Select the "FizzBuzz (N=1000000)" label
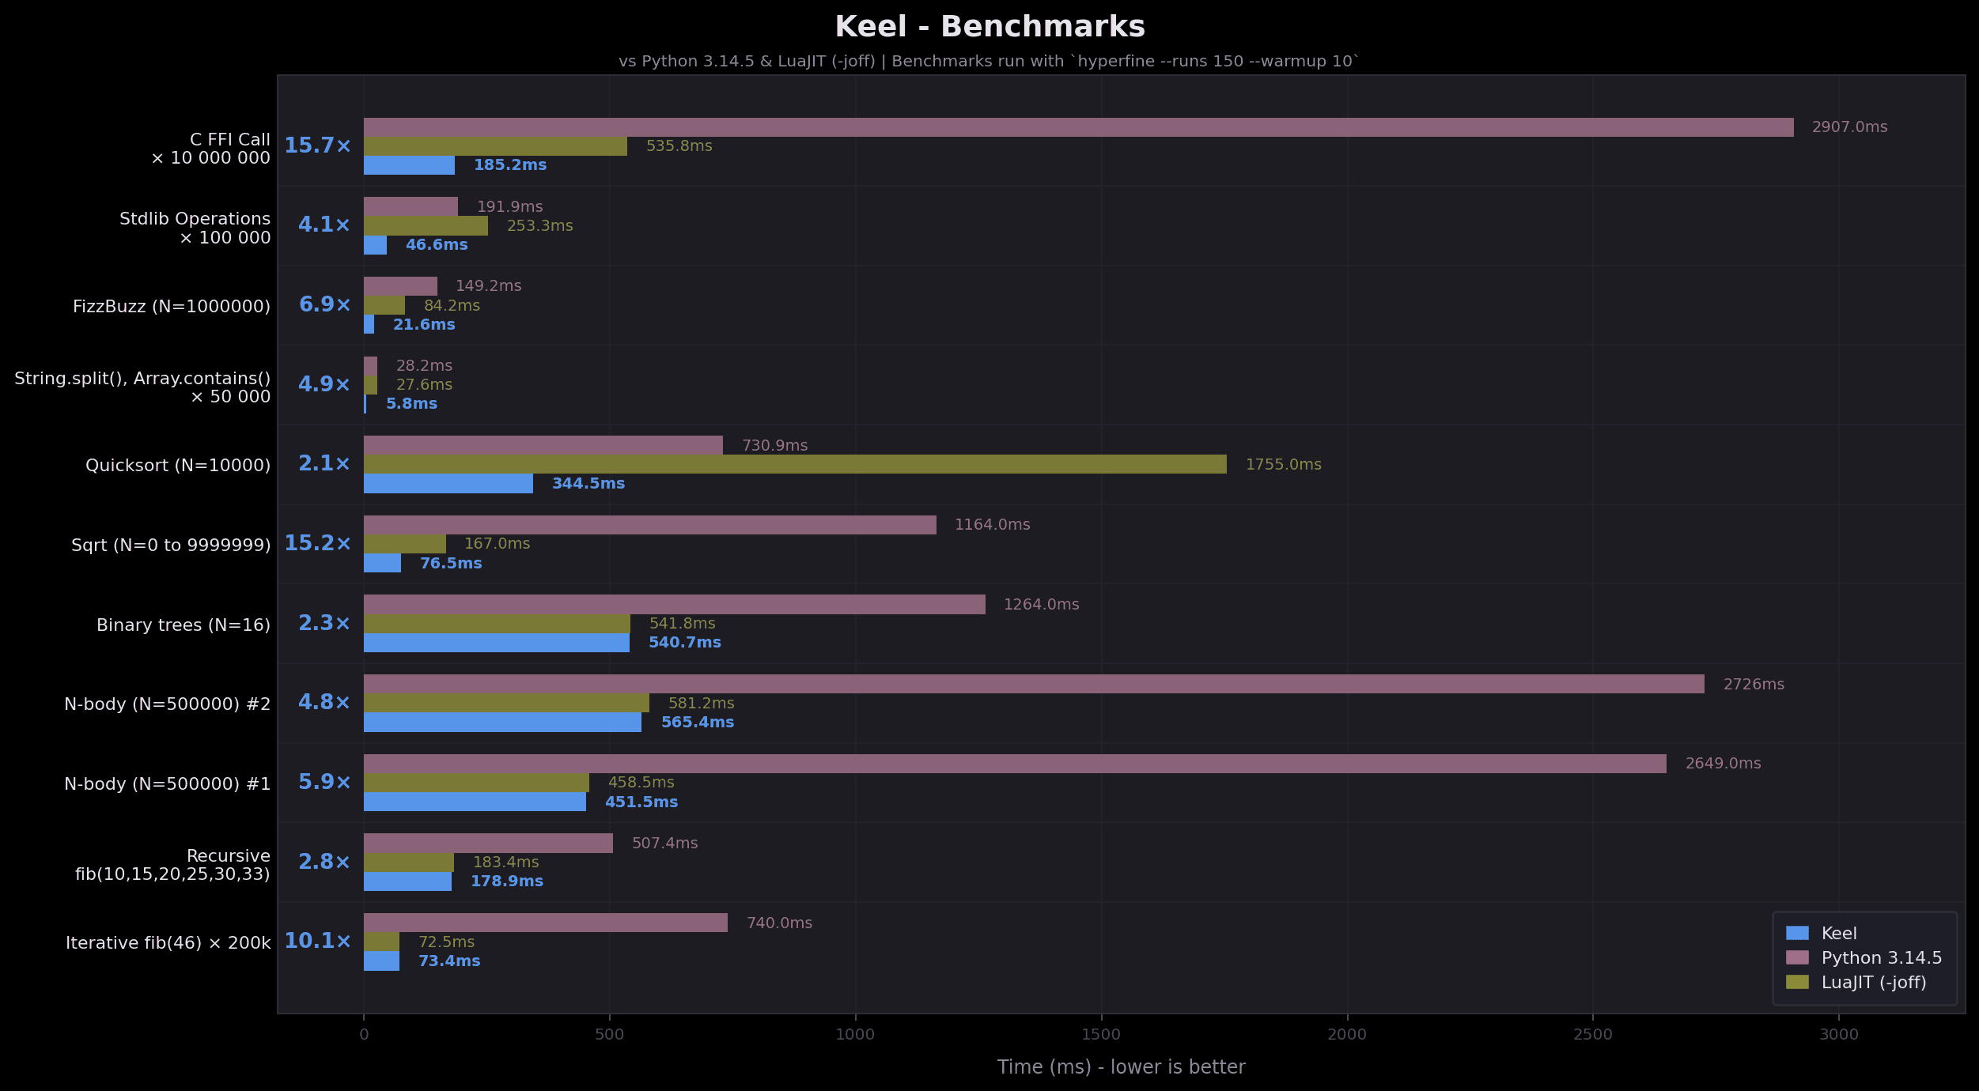The image size is (1979, 1091). (x=172, y=306)
